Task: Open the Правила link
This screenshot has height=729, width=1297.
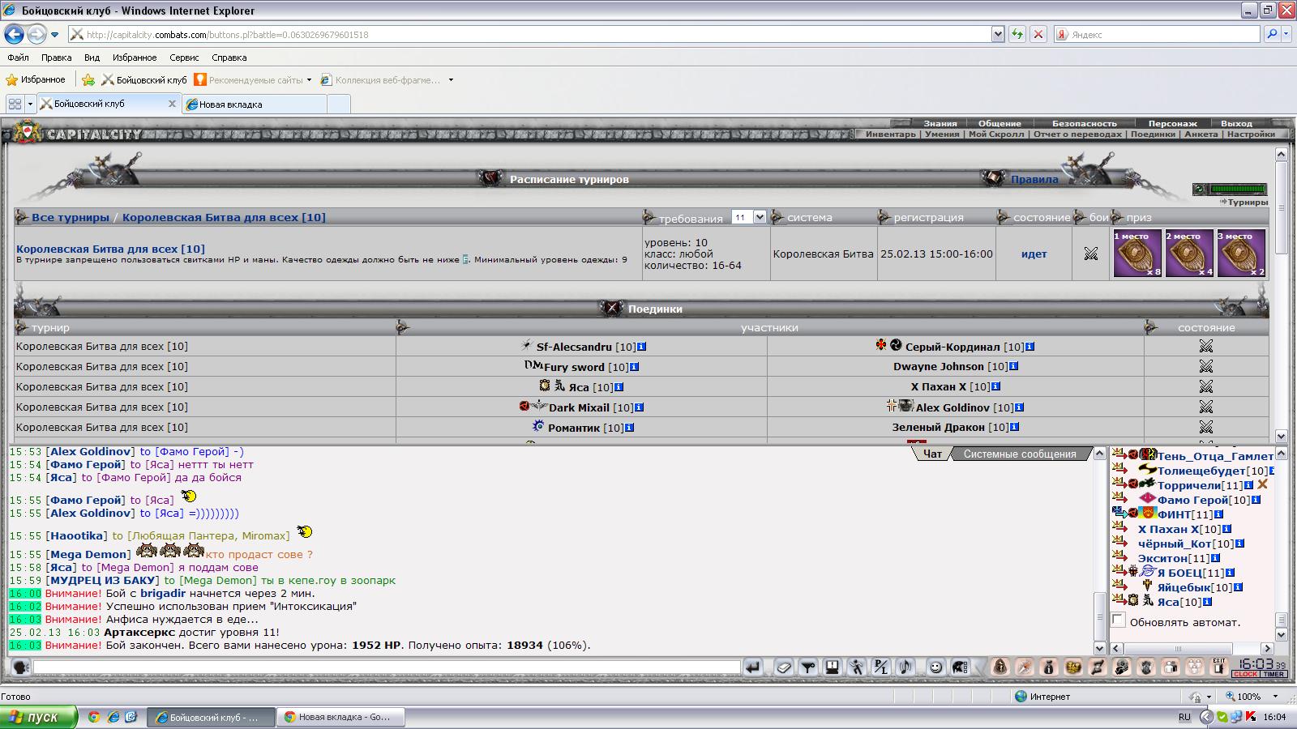Action: 1034,180
